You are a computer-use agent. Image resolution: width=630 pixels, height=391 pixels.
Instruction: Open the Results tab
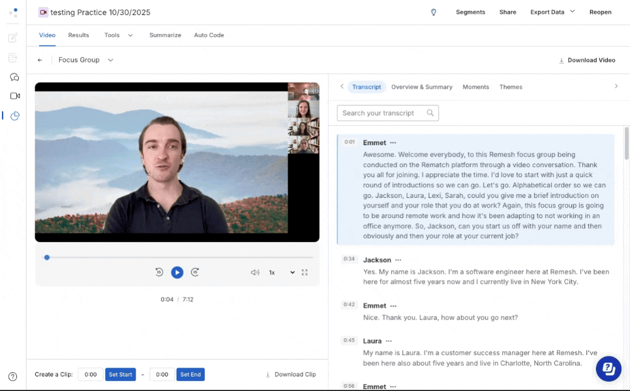point(78,35)
